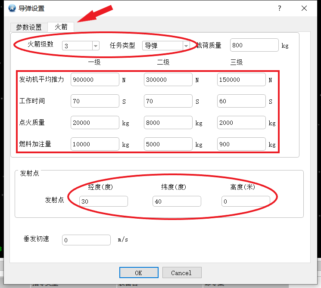Viewport: 321px width, 288px height.
Task: Edit first-stage 点火质量 field 20000
Action: (x=95, y=123)
